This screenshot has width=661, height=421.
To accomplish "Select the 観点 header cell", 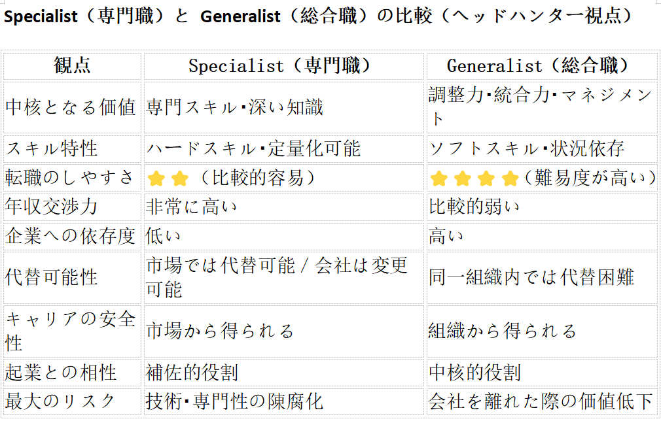I will click(x=72, y=65).
